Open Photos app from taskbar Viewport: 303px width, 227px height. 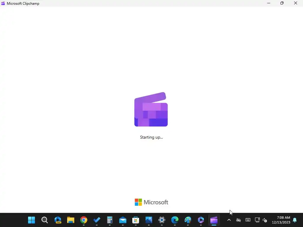pos(149,220)
